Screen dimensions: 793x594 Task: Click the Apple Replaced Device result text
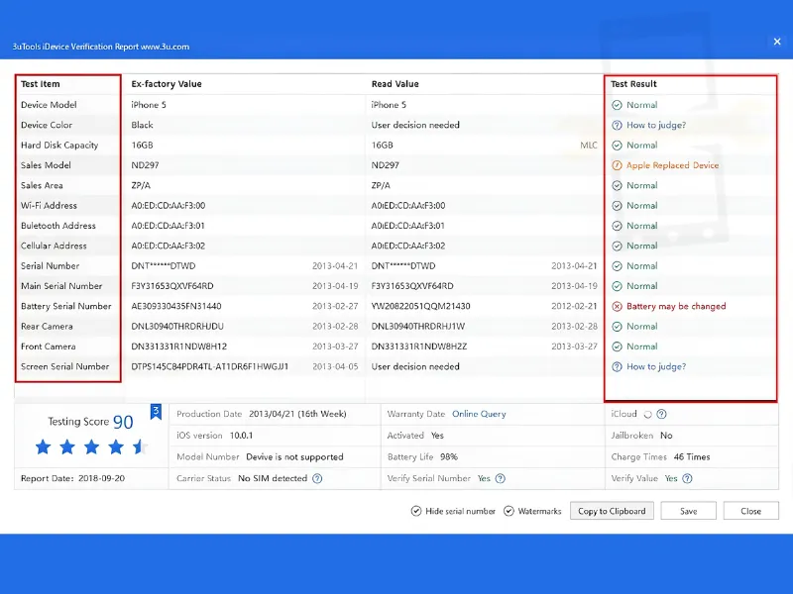tap(673, 165)
